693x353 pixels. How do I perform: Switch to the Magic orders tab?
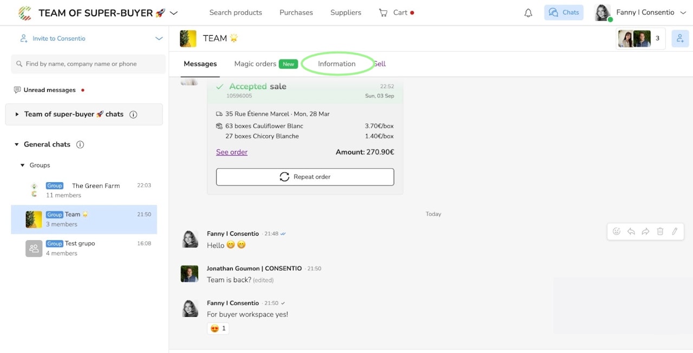(x=255, y=64)
